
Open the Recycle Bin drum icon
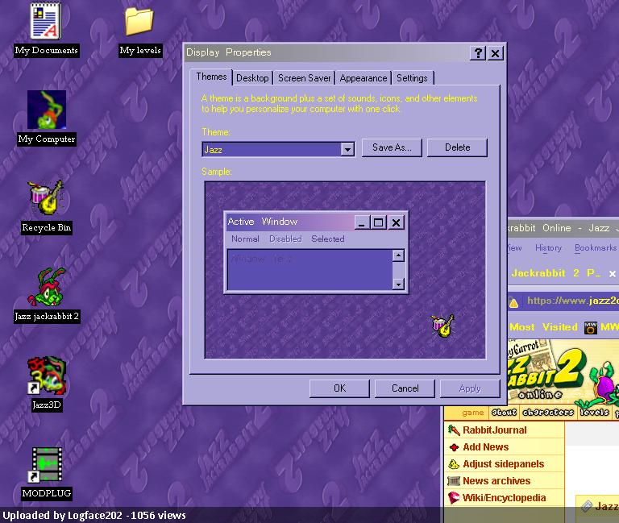click(46, 198)
